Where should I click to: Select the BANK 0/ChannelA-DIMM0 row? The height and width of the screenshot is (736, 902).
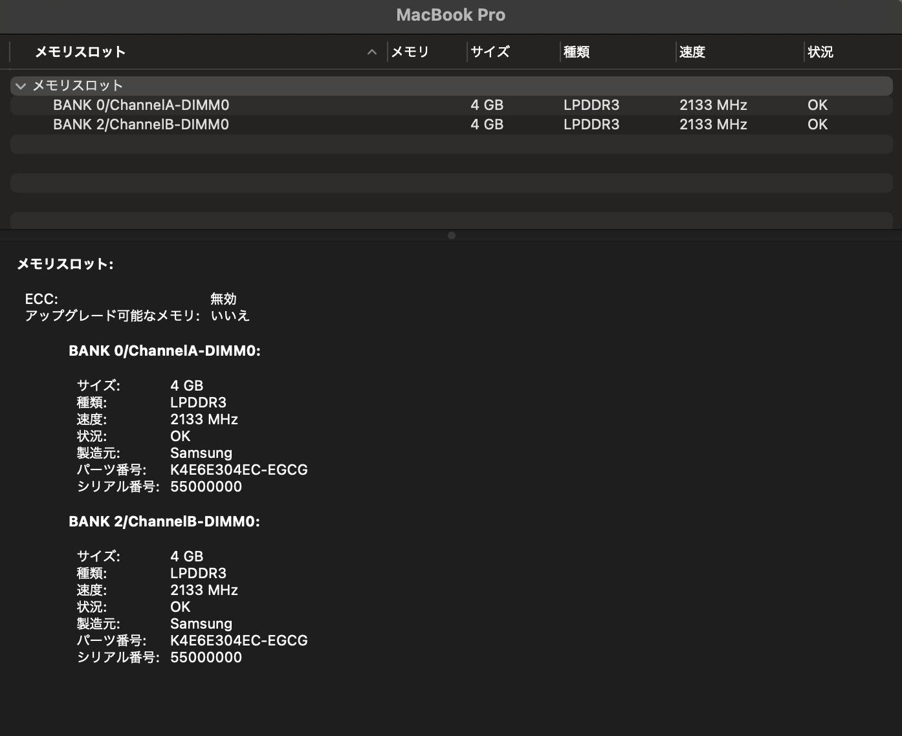141,105
